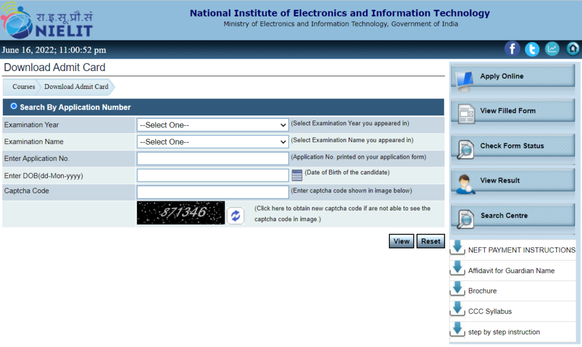582x347 pixels.
Task: Click the statistics chart icon in header
Action: [x=552, y=49]
